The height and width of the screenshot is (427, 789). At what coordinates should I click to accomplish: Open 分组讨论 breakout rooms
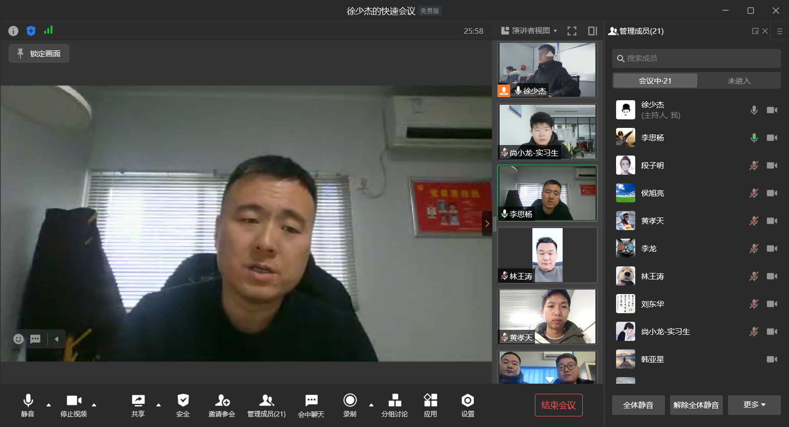pos(394,405)
